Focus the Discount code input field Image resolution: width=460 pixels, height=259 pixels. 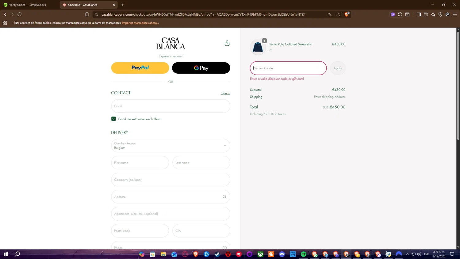[x=288, y=68]
